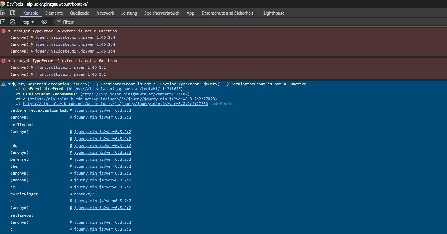The height and width of the screenshot is (234, 447).
Task: Open live expression with the eye icon
Action: [44, 22]
